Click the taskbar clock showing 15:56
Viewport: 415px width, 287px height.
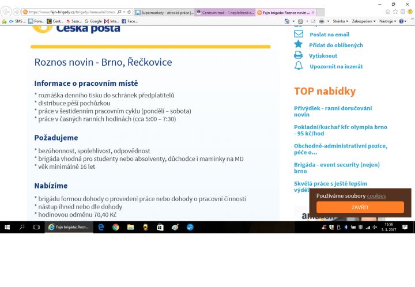pyautogui.click(x=389, y=227)
